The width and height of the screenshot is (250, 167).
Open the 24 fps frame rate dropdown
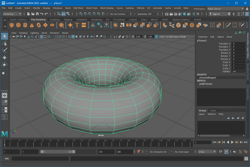[207, 152]
